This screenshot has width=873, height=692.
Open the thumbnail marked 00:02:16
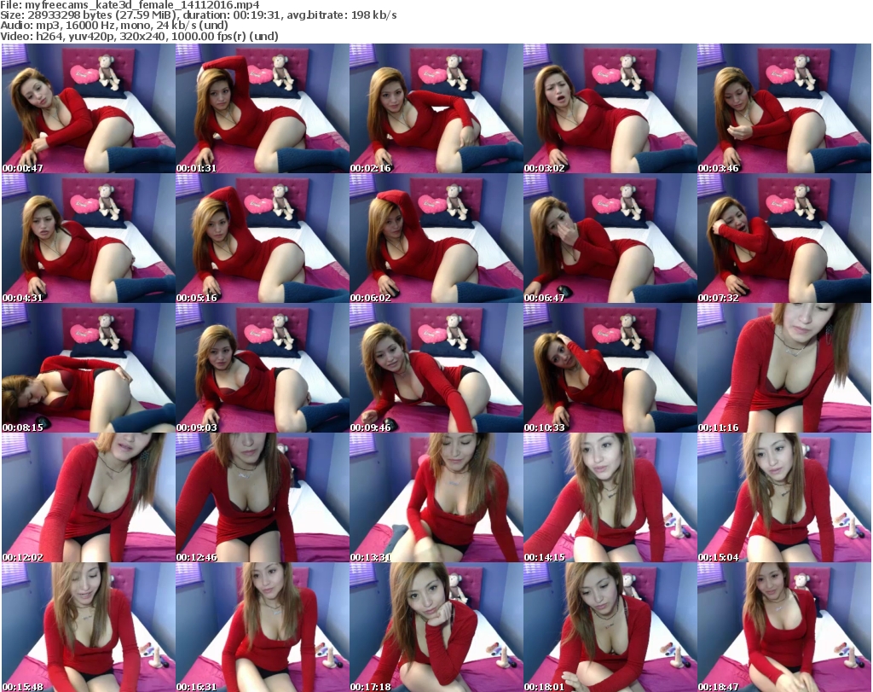pos(436,108)
